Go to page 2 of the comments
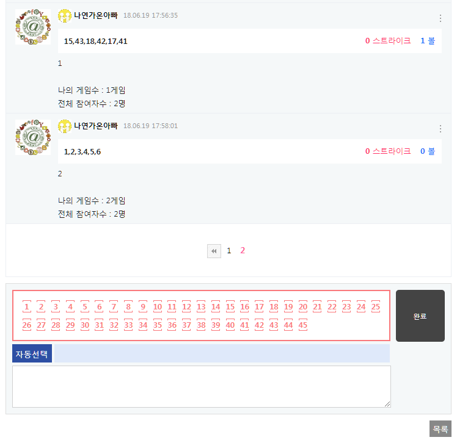457x440 pixels. pos(243,251)
